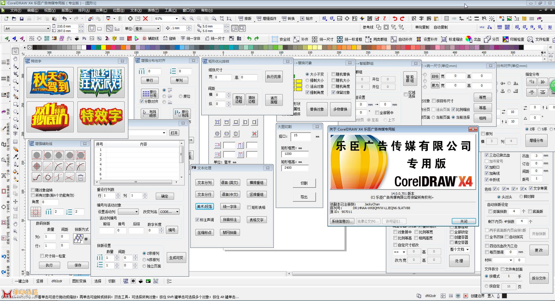
Task: Enable the 随对象旋转 checkbox
Action: (x=33, y=190)
